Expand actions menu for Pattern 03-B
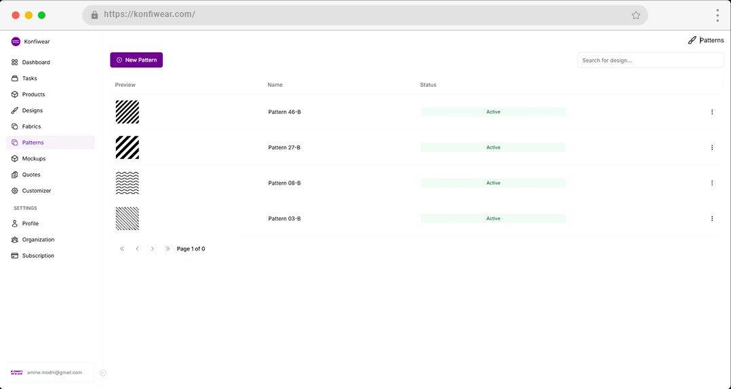 click(711, 219)
